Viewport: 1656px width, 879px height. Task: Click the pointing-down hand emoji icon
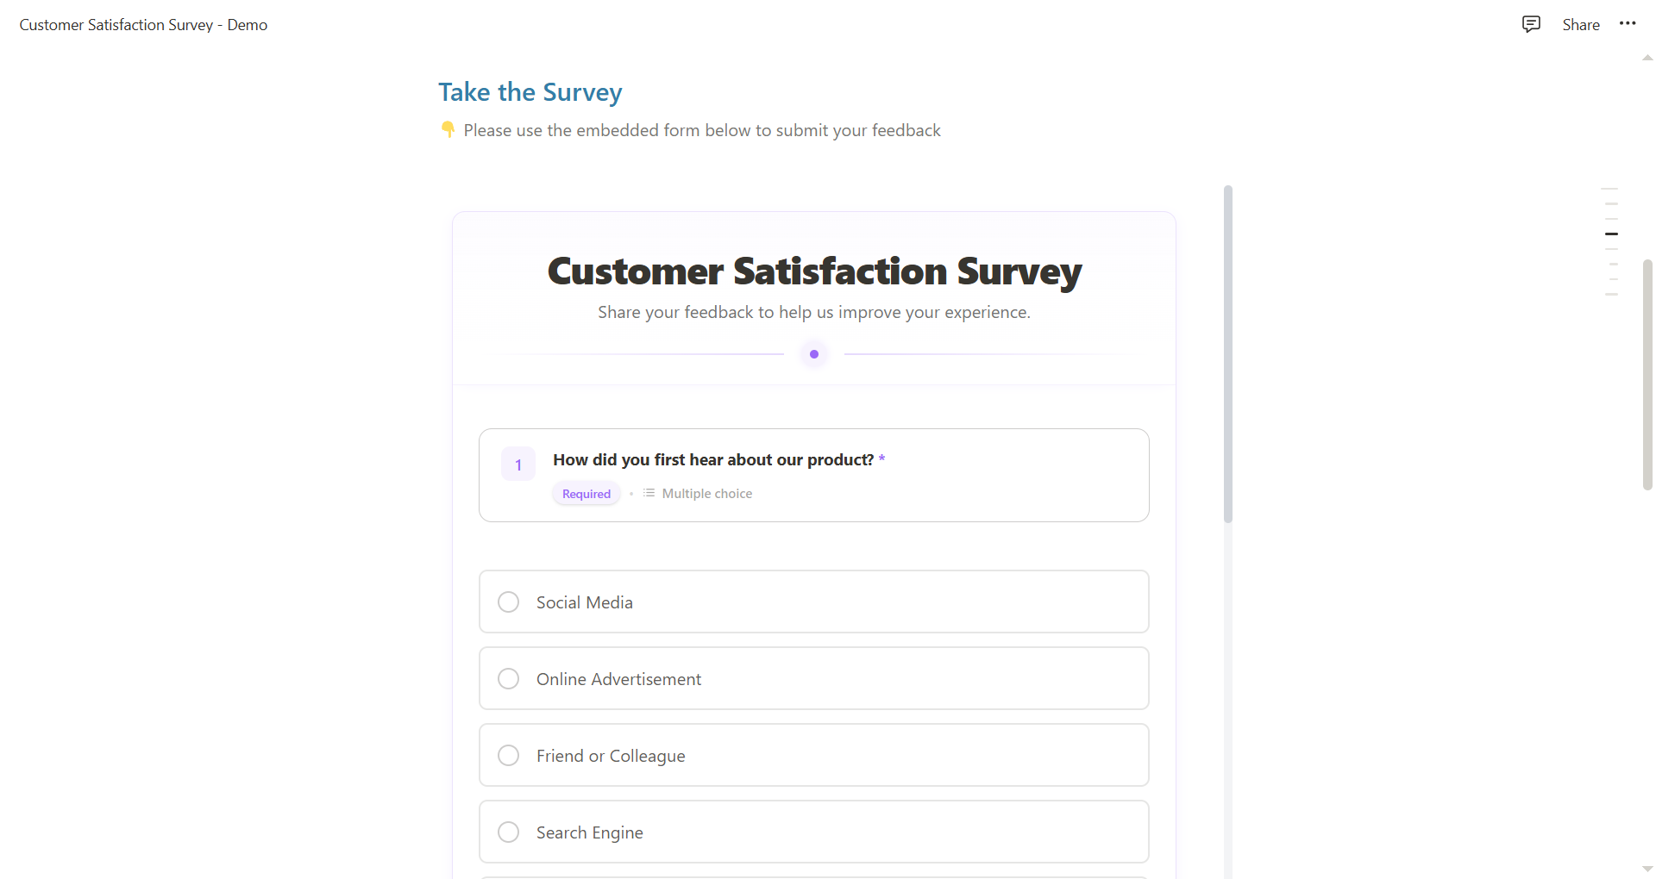point(448,129)
